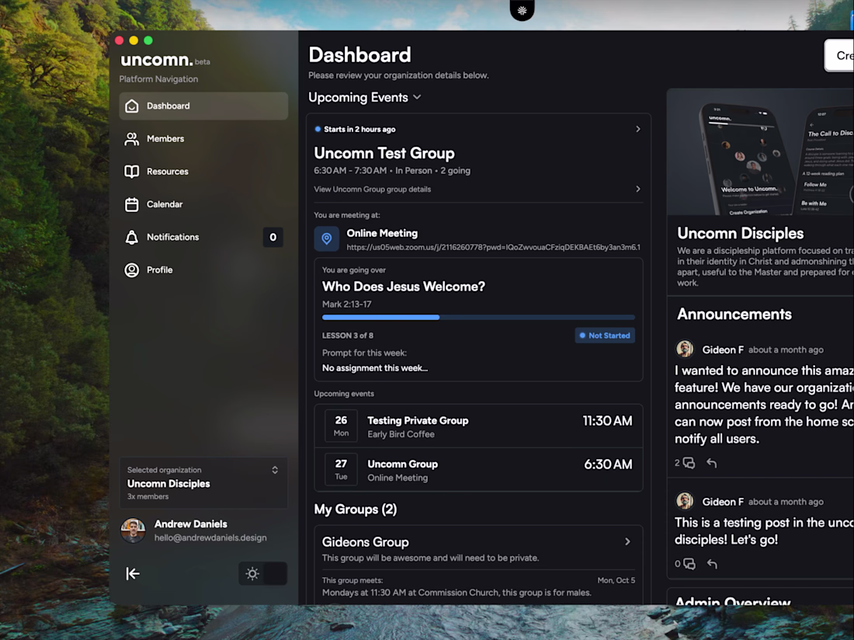Click the notifications count badge showing 0

click(273, 238)
